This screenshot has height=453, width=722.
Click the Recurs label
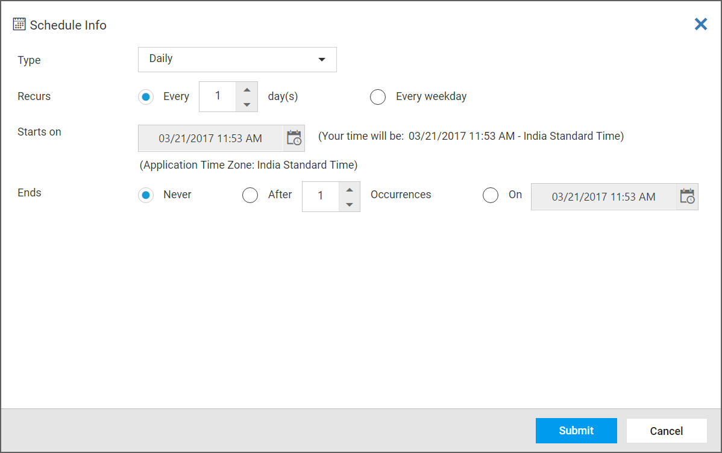[x=34, y=96]
